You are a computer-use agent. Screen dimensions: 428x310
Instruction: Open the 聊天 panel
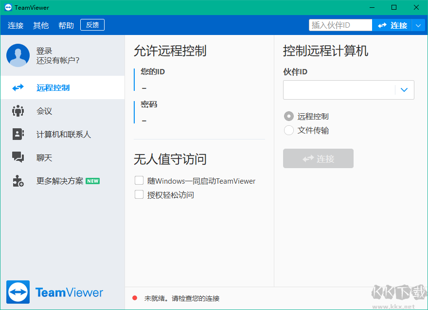point(18,157)
